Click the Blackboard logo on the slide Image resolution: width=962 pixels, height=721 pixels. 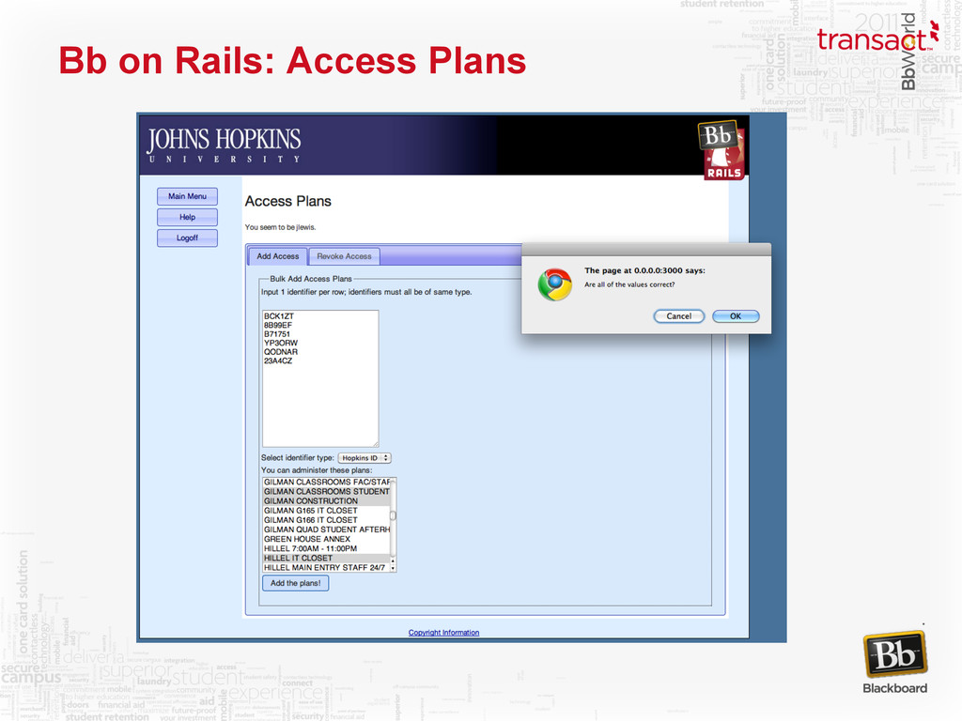[895, 663]
